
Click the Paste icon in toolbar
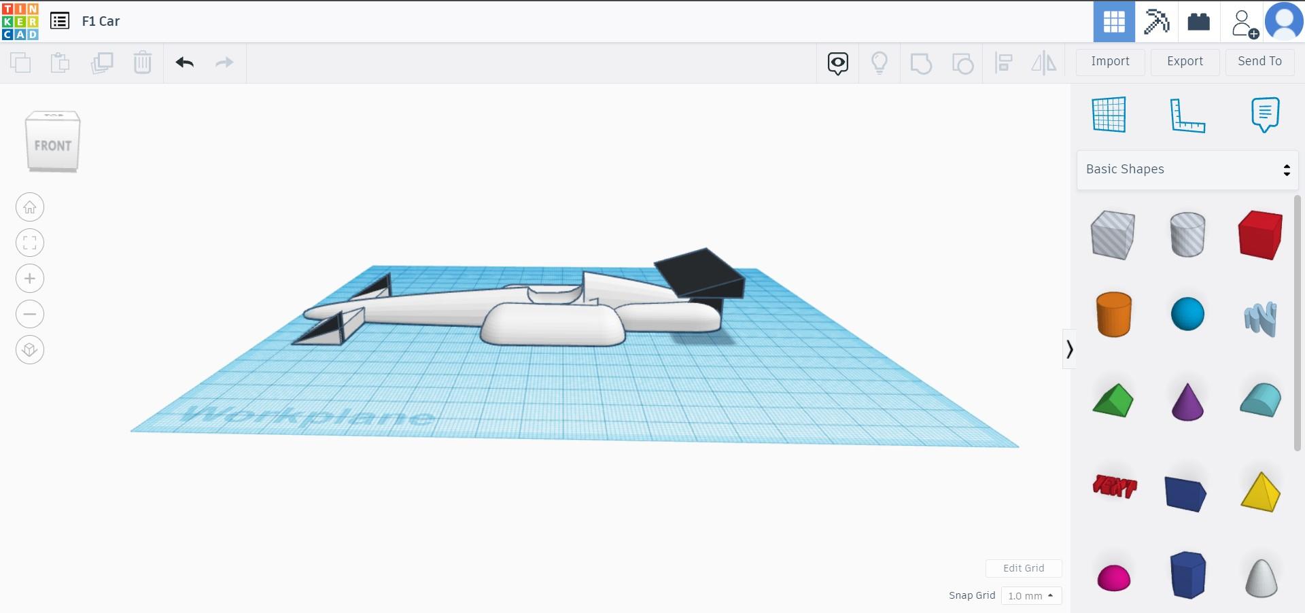(60, 63)
